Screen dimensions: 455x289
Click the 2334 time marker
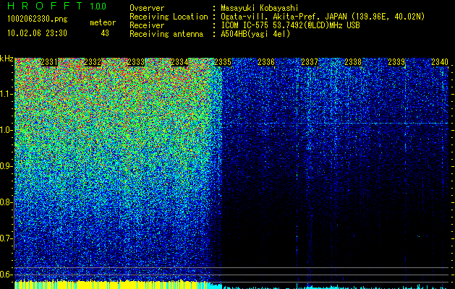[179, 62]
